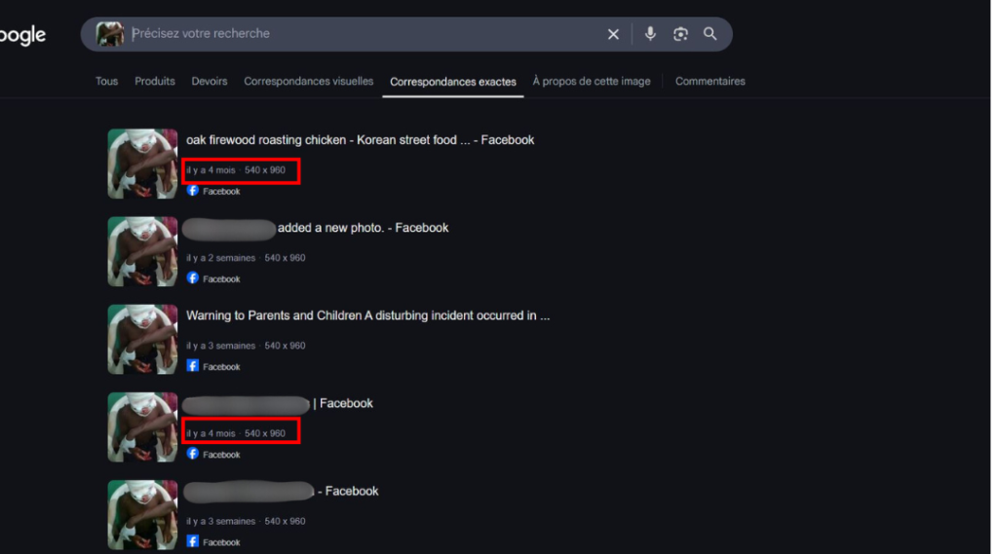The image size is (998, 554).
Task: Switch to the Devoirs tab
Action: 210,82
